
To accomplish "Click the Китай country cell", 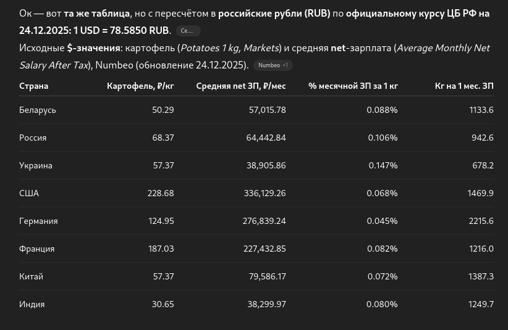I will click(31, 276).
